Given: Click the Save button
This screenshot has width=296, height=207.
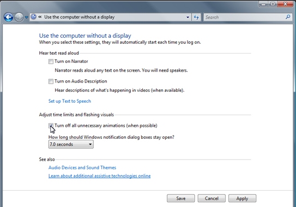Looking at the screenshot, I should click(180, 198).
